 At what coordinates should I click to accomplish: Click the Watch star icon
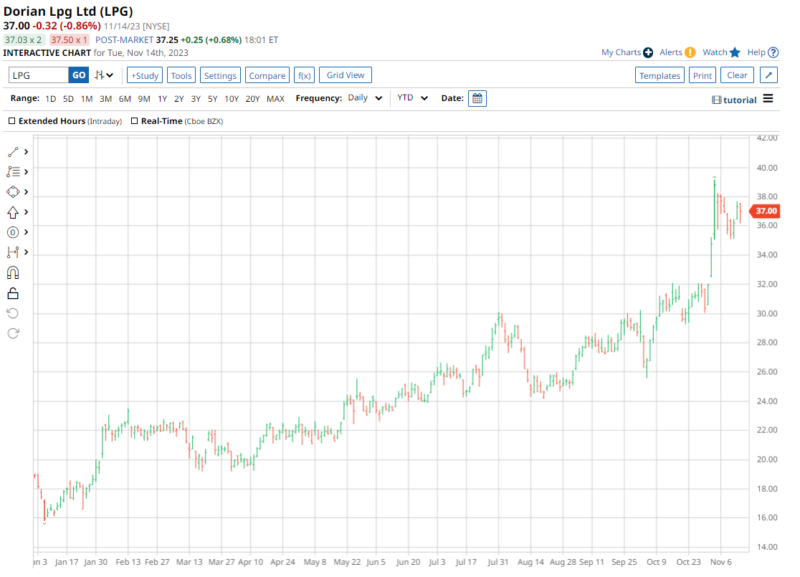tap(735, 52)
